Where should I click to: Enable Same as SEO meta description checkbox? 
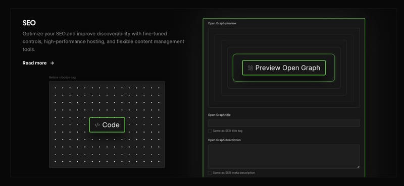coord(210,173)
